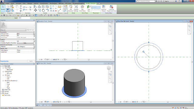
Task: Select the Rotate tool in Modify panel
Action: pyautogui.click(x=43, y=10)
